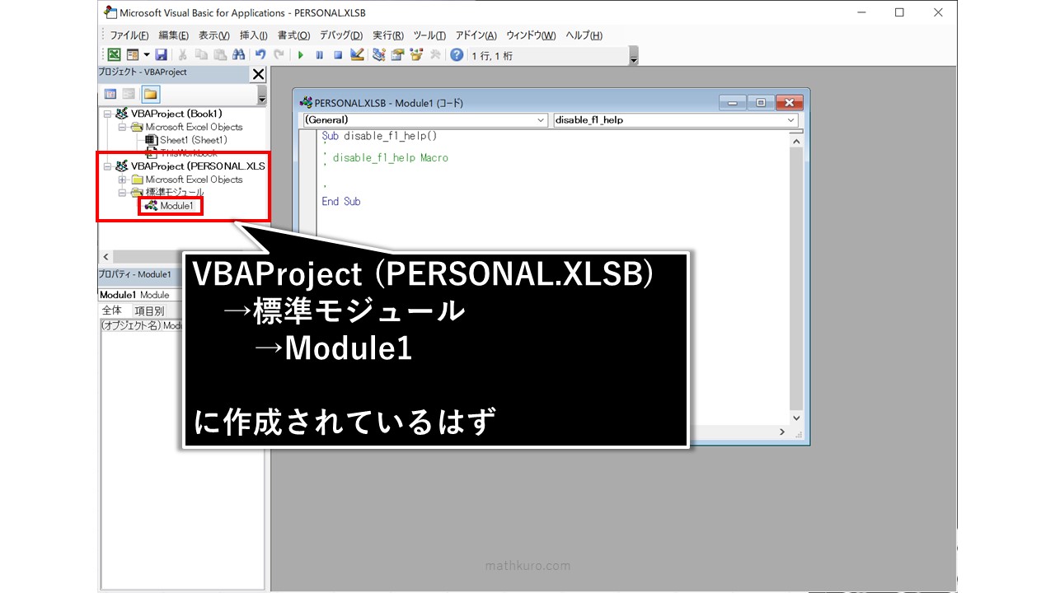Click the Paste toolbar icon

point(219,55)
